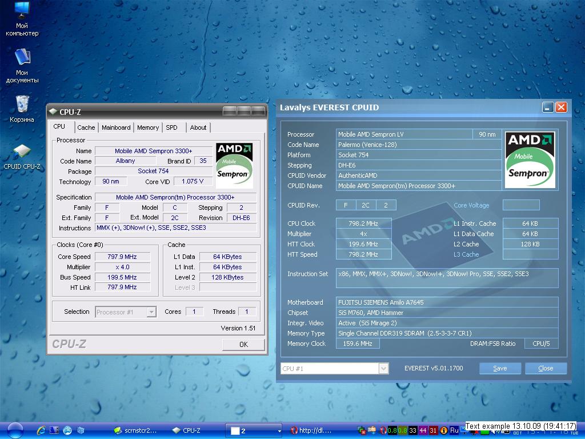Click the Close button in EVEREST CPUID
The width and height of the screenshot is (585, 439).
[546, 369]
